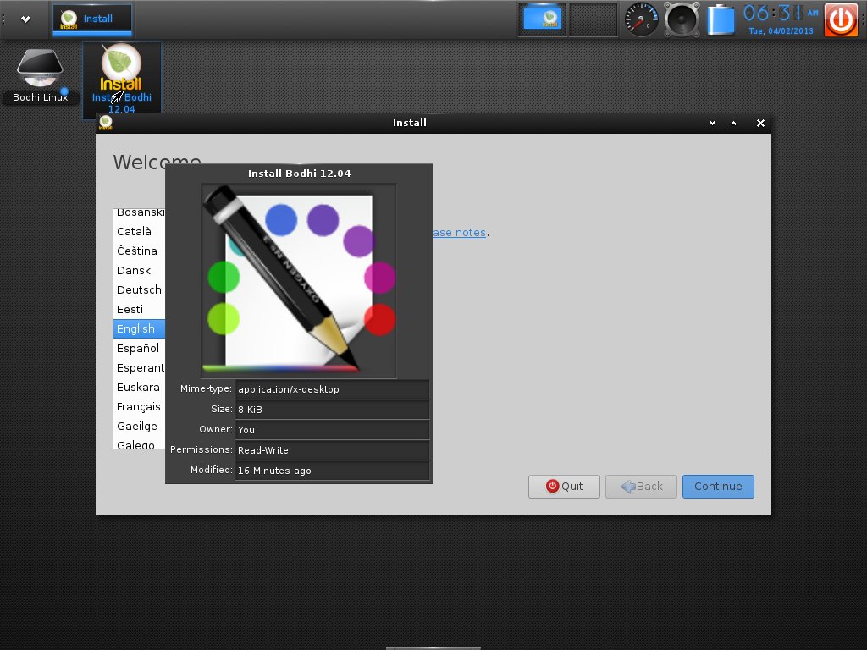
Task: Select Bosanski in the language list
Action: coord(139,214)
